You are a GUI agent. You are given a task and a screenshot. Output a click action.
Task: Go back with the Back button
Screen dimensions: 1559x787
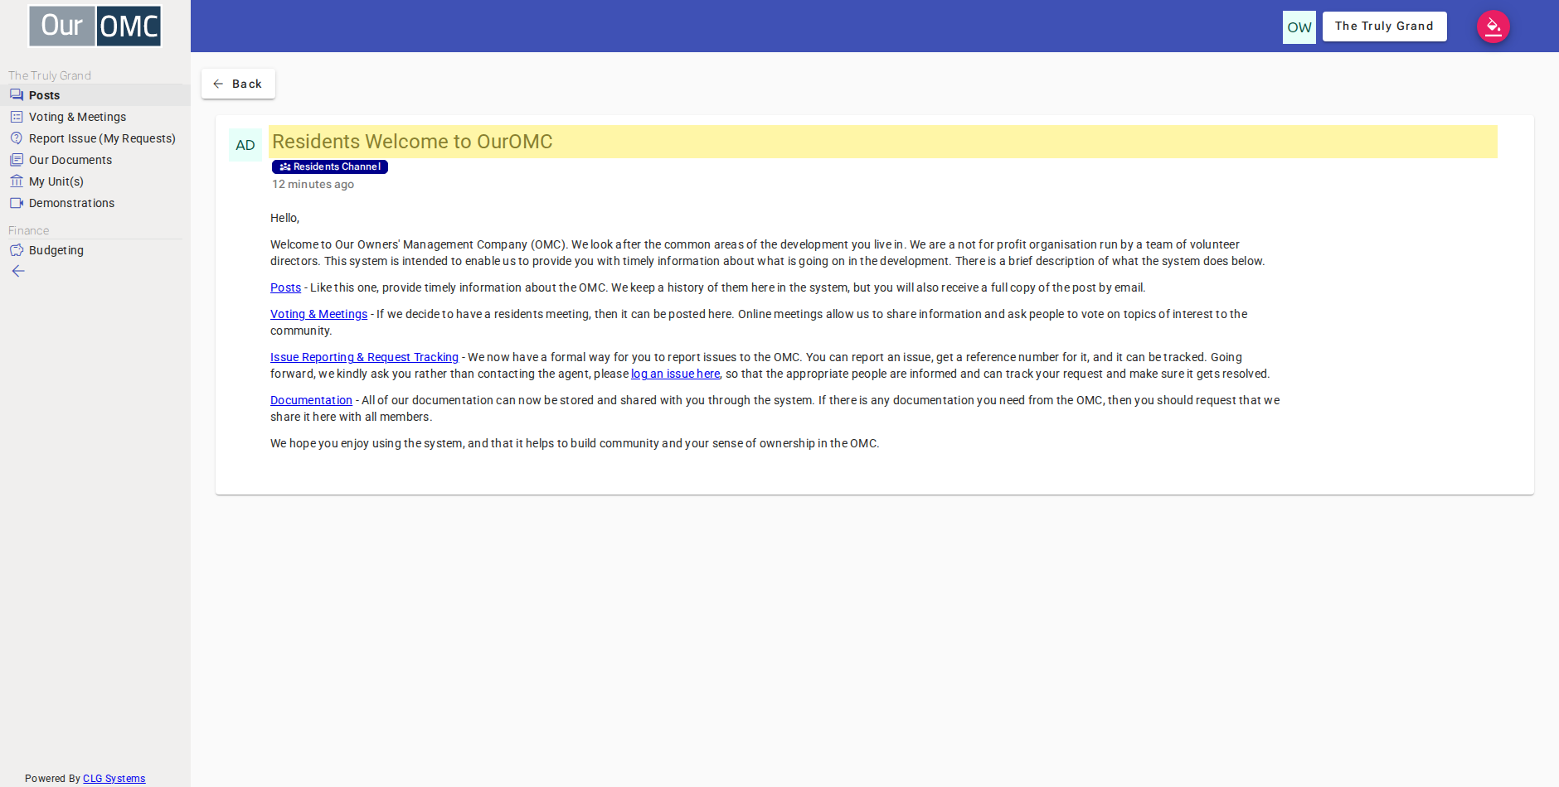(238, 84)
